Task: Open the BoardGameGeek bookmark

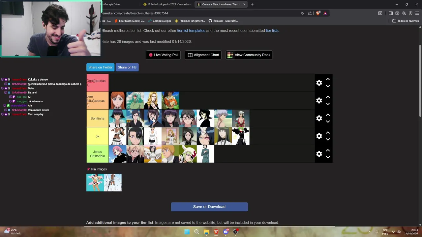Action: pyautogui.click(x=129, y=21)
